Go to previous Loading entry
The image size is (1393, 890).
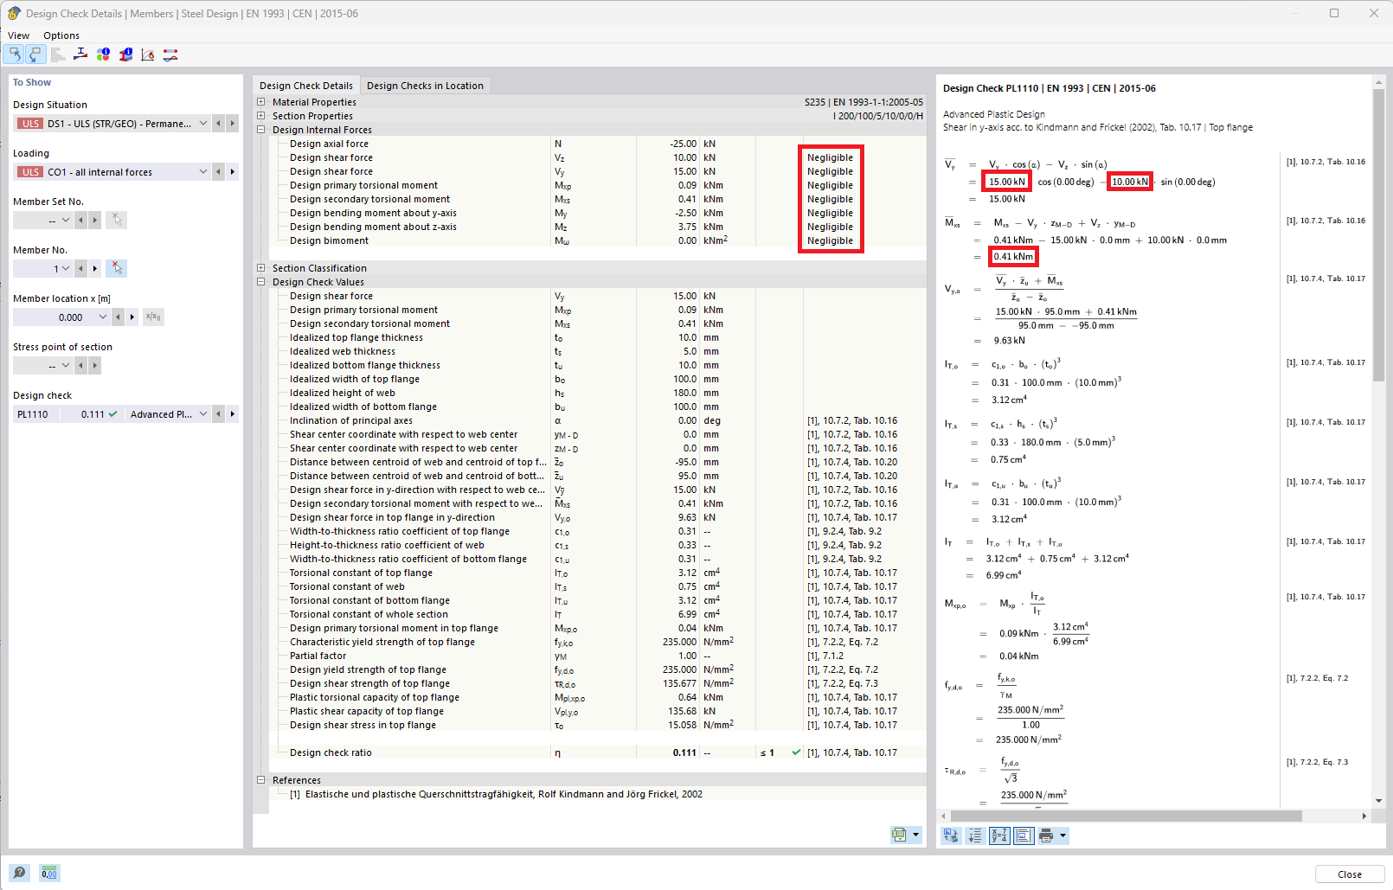(218, 172)
